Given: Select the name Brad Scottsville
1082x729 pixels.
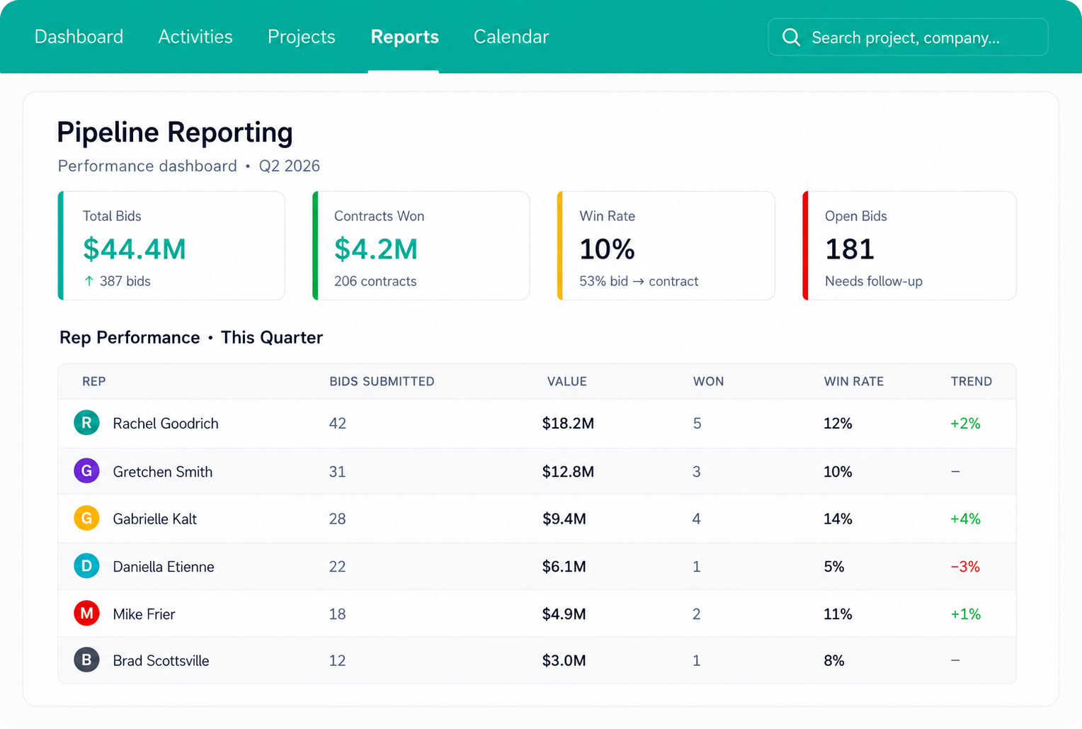Looking at the screenshot, I should 161,661.
